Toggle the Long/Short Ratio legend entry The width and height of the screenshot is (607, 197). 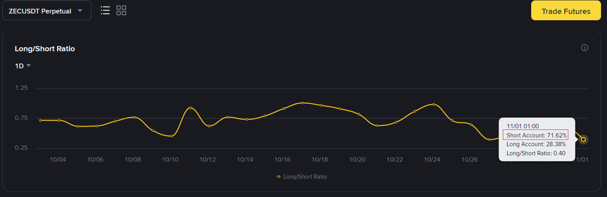click(302, 177)
